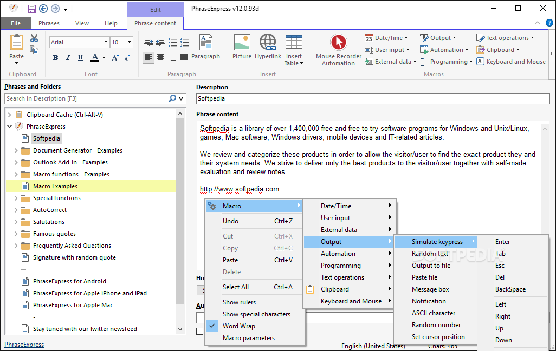This screenshot has width=556, height=351.
Task: Click the Automation ribbon button
Action: [444, 50]
